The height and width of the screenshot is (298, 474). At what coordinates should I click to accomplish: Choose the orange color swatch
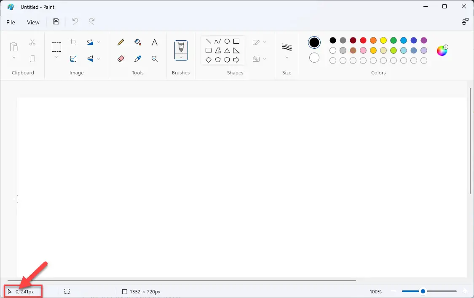click(373, 40)
